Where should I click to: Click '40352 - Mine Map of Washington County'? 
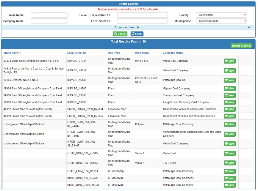click(28, 109)
